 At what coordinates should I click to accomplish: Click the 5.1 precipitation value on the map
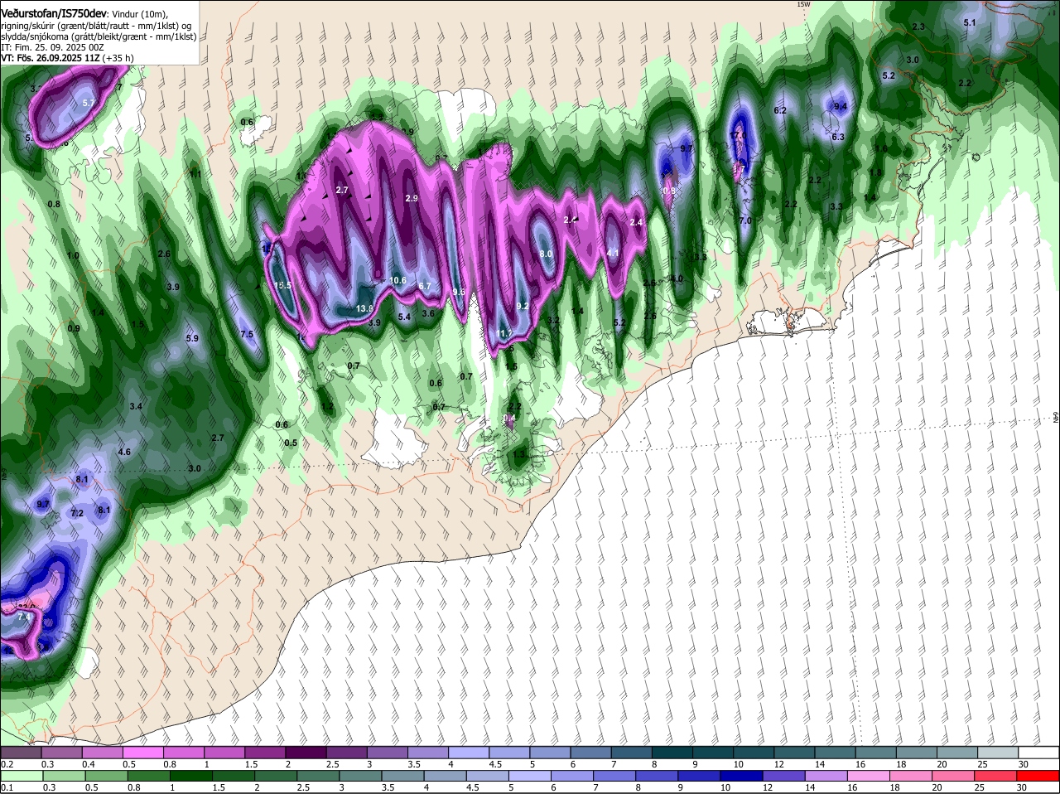coord(970,22)
